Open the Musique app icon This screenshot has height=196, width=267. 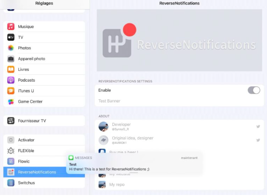click(11, 27)
